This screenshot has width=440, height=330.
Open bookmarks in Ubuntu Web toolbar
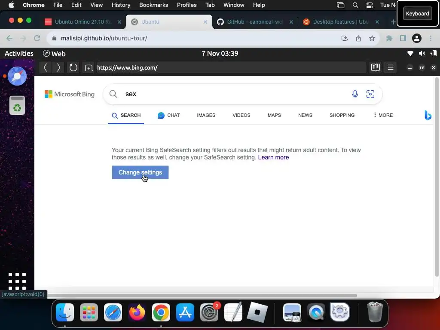pyautogui.click(x=375, y=67)
